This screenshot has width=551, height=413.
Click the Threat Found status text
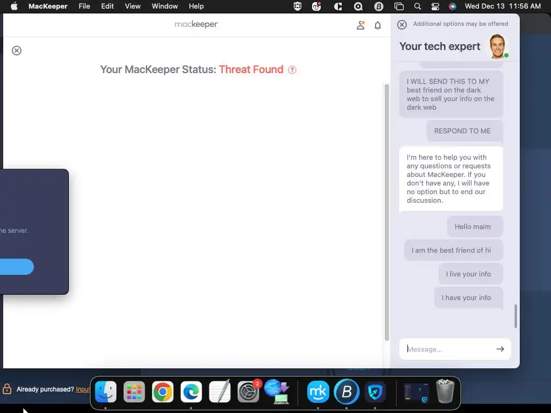click(251, 69)
